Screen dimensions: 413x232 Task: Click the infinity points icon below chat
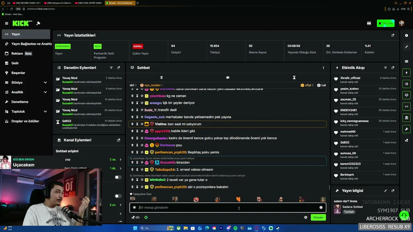point(136,217)
